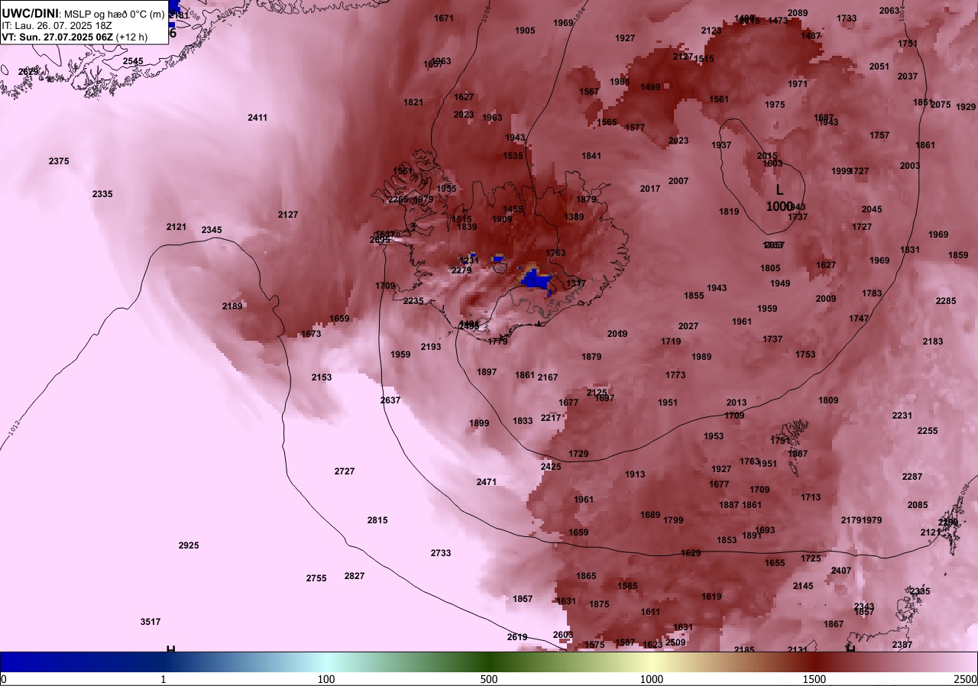Click the height value 2193
This screenshot has height=686, width=978.
click(x=431, y=347)
